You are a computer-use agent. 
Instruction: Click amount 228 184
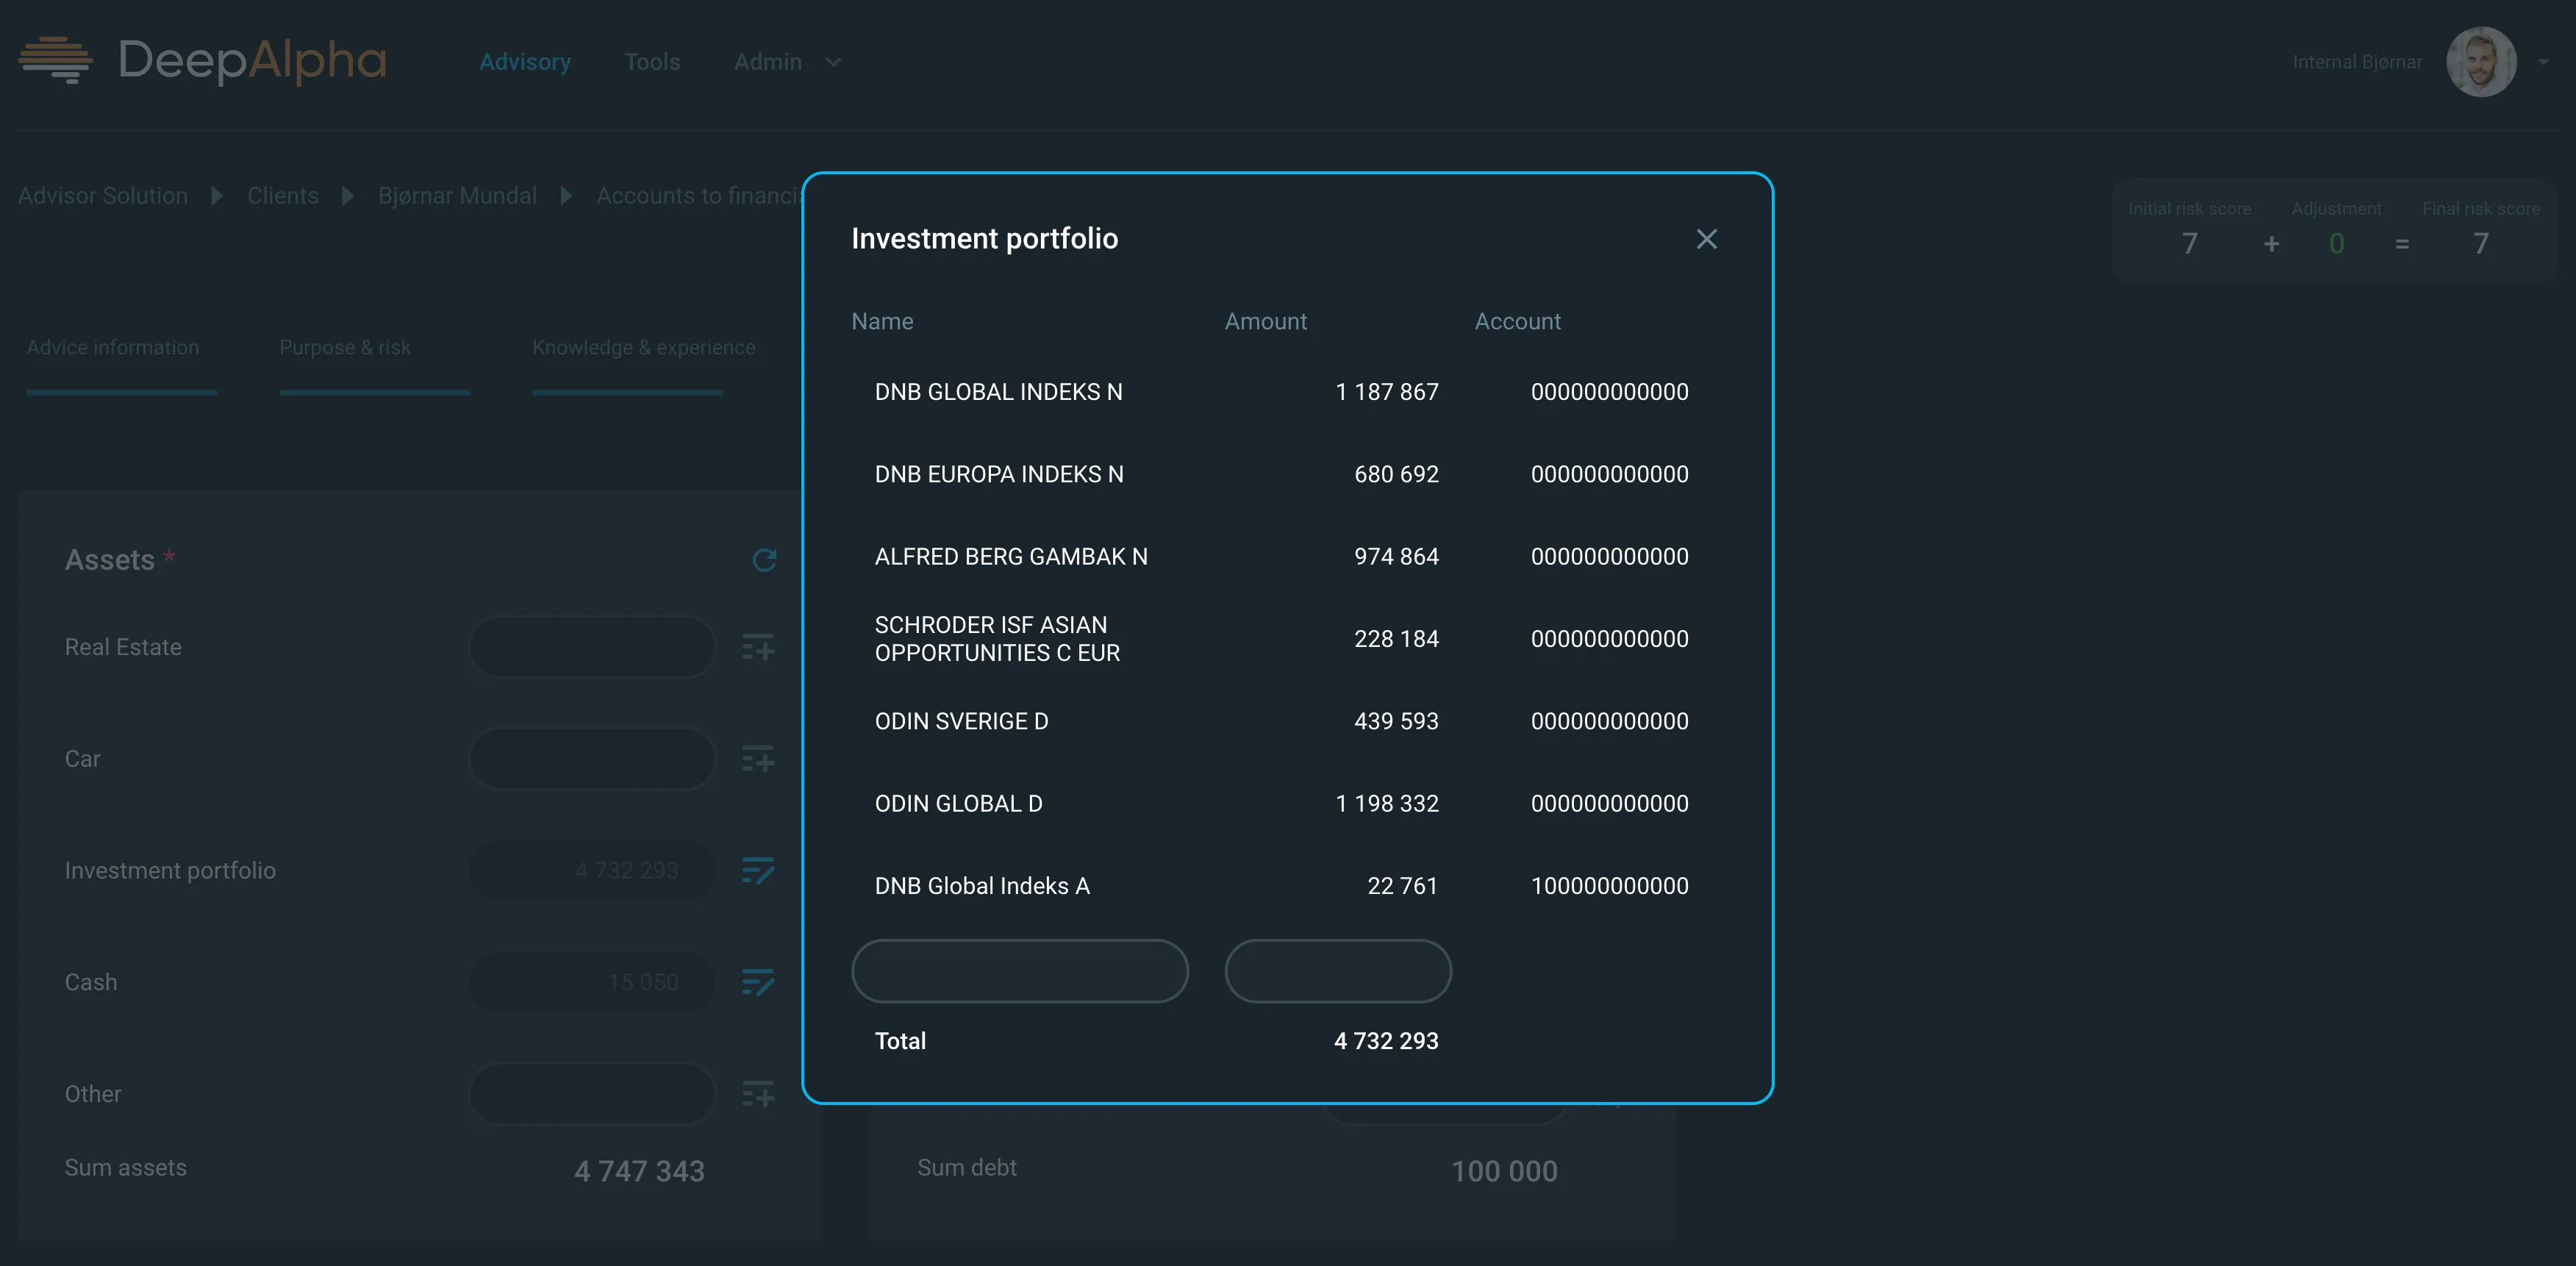click(1396, 639)
